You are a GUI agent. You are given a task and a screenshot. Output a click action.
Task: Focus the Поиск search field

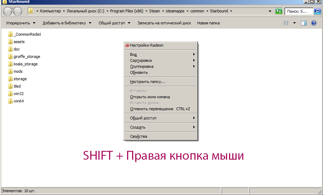[x=299, y=11]
